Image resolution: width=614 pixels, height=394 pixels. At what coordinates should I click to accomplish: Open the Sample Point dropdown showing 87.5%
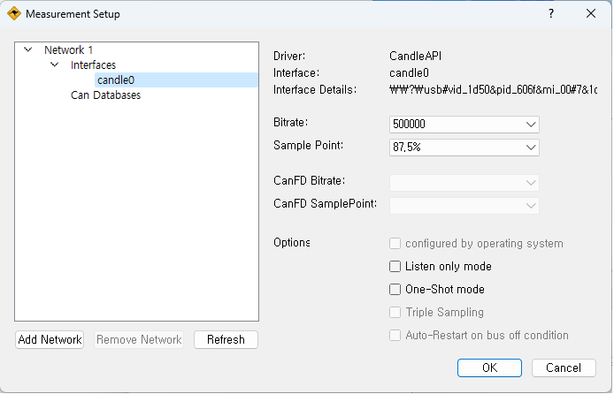(x=464, y=148)
